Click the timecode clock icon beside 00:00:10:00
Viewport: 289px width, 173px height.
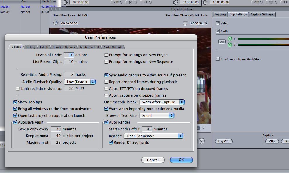[x=65, y=2]
